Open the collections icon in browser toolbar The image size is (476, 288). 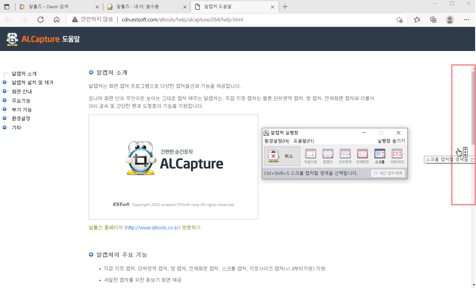[433, 20]
